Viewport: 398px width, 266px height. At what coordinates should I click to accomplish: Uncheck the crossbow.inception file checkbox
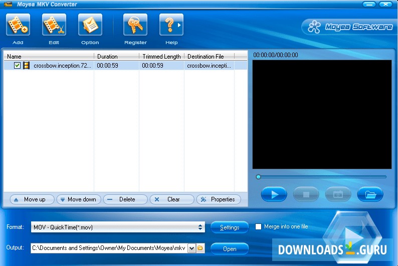[17, 66]
